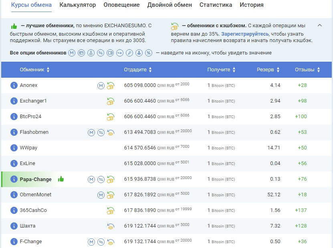Open info icon for WWpay
The height and width of the screenshot is (248, 333).
coord(14,148)
